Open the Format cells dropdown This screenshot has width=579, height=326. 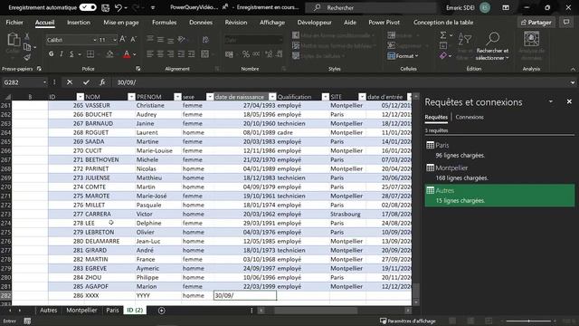[403, 56]
